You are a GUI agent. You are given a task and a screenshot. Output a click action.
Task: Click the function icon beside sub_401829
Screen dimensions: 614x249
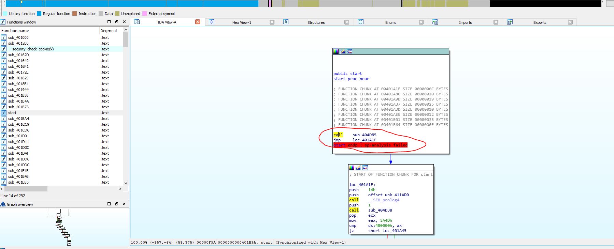click(4, 78)
